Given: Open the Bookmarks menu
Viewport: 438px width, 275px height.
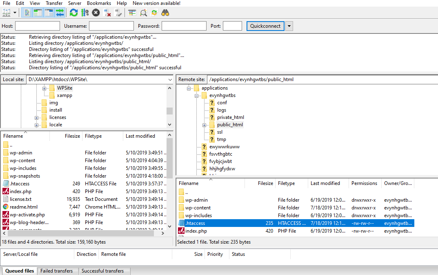Looking at the screenshot, I should (x=99, y=3).
